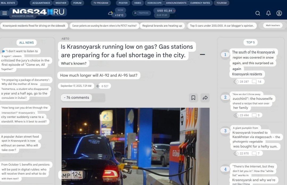This screenshot has height=185, width=287.
Task: Read city center standstill intersection news
Action: 25,114
